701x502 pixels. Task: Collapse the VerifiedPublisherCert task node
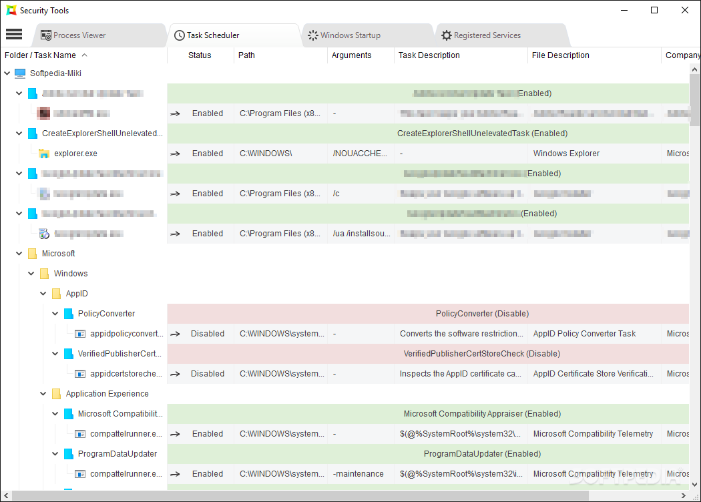(55, 354)
